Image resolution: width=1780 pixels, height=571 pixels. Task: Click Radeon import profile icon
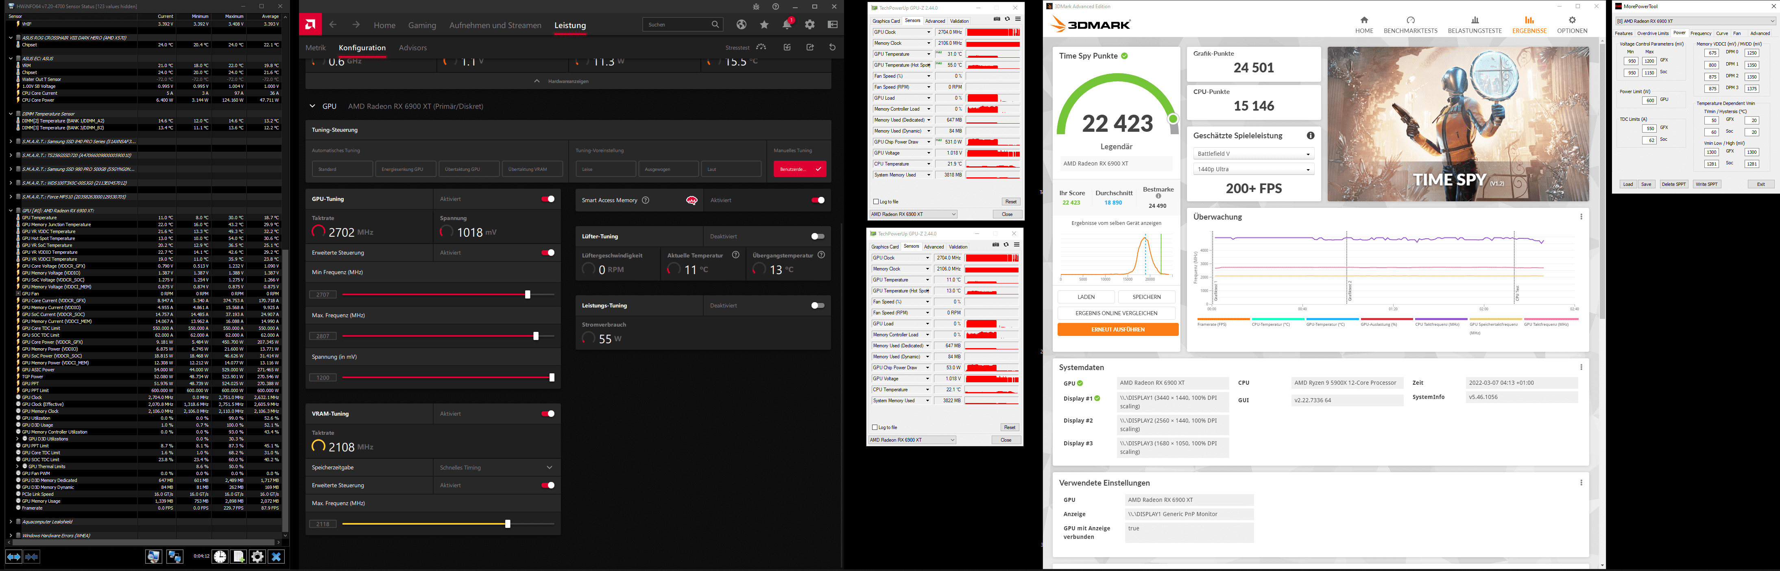click(x=787, y=47)
